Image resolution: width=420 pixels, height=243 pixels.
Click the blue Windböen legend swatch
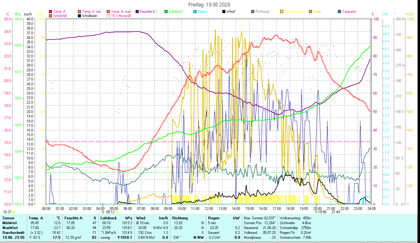(x=80, y=15)
